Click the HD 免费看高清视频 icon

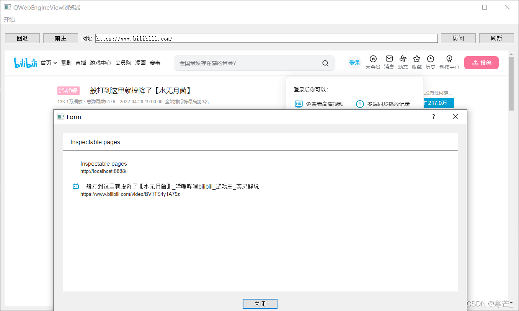point(299,104)
